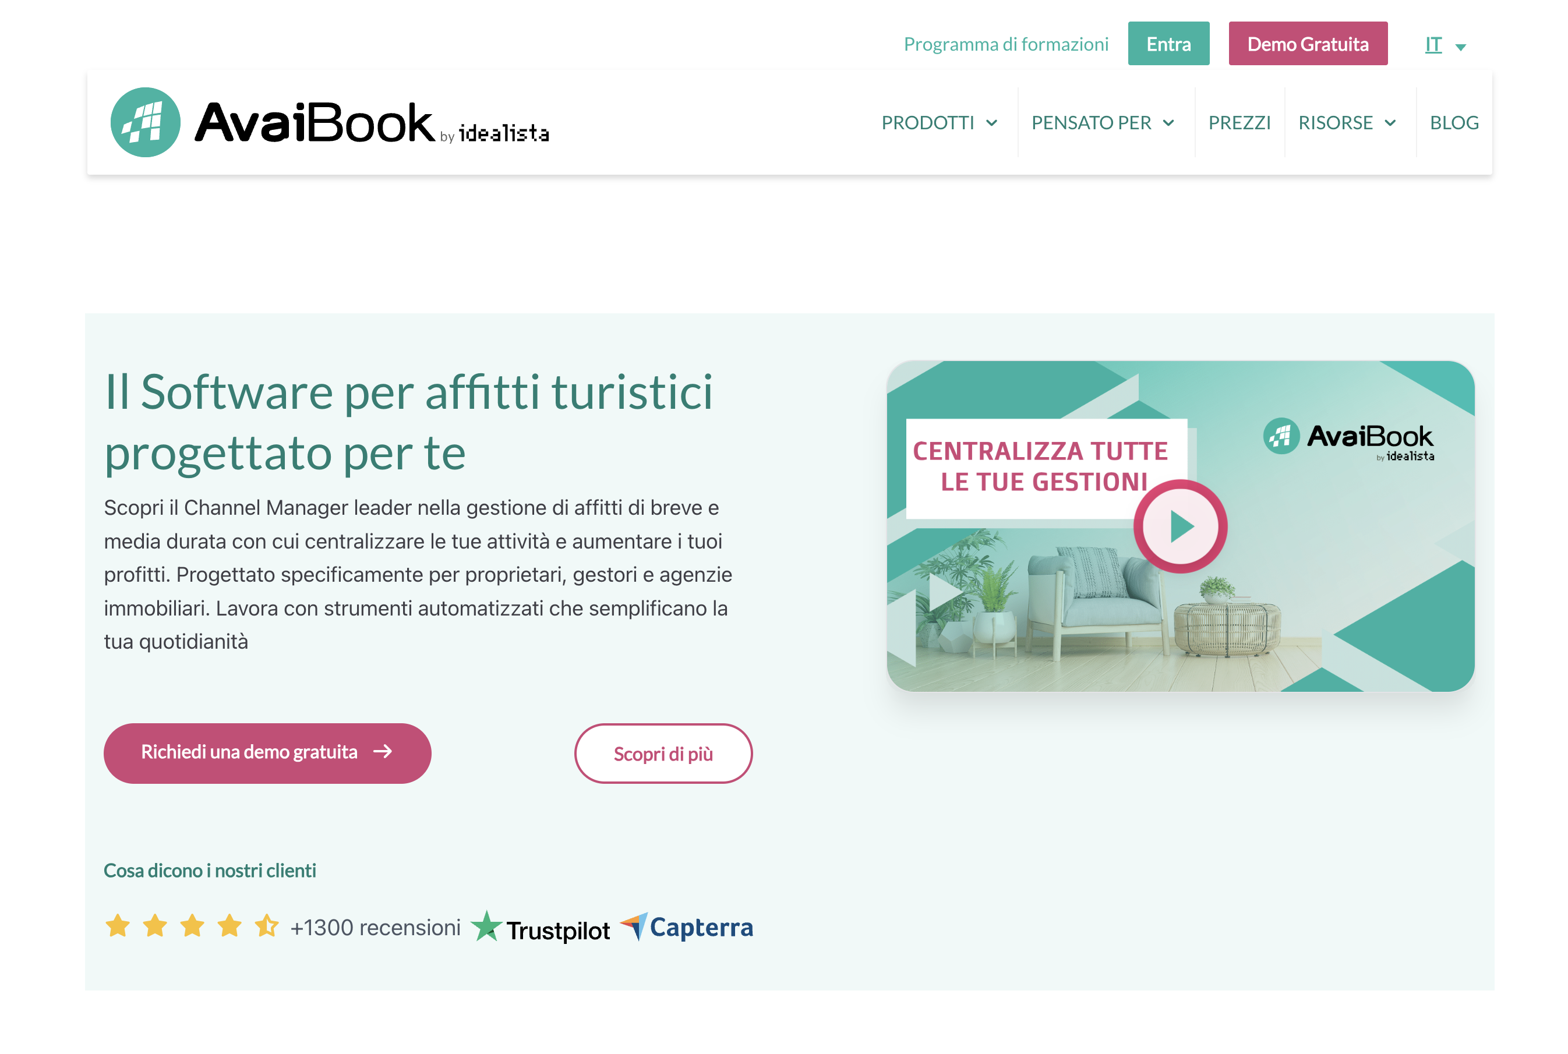Expand the PRODOTTI menu chevron
The height and width of the screenshot is (1054, 1568).
coord(992,123)
